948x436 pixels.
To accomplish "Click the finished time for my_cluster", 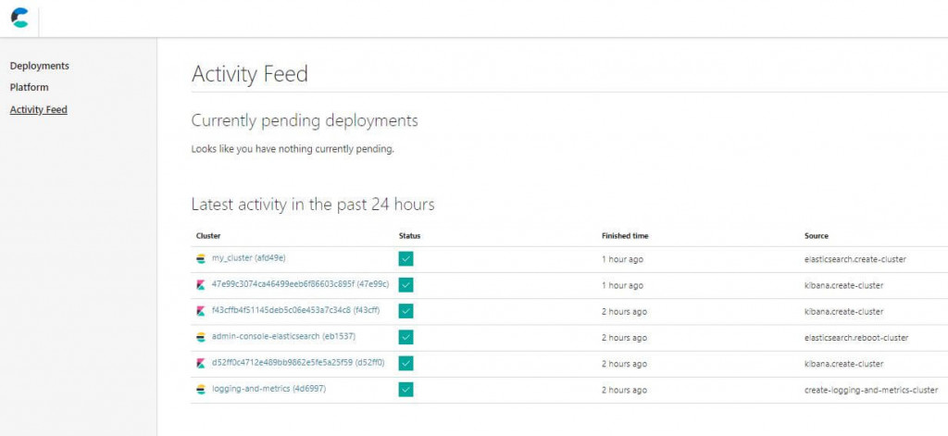I will pyautogui.click(x=622, y=259).
